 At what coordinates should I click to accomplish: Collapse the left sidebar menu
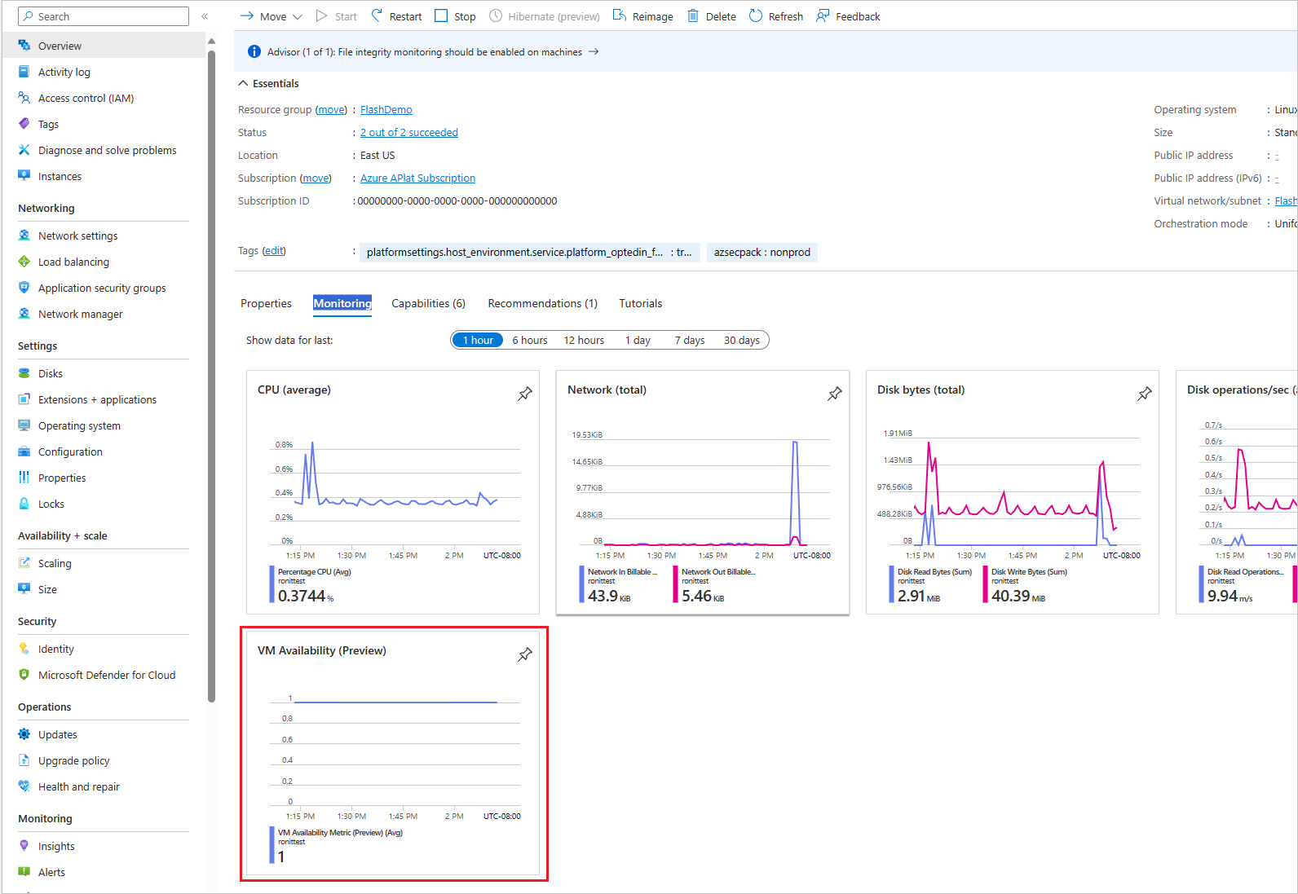point(205,16)
